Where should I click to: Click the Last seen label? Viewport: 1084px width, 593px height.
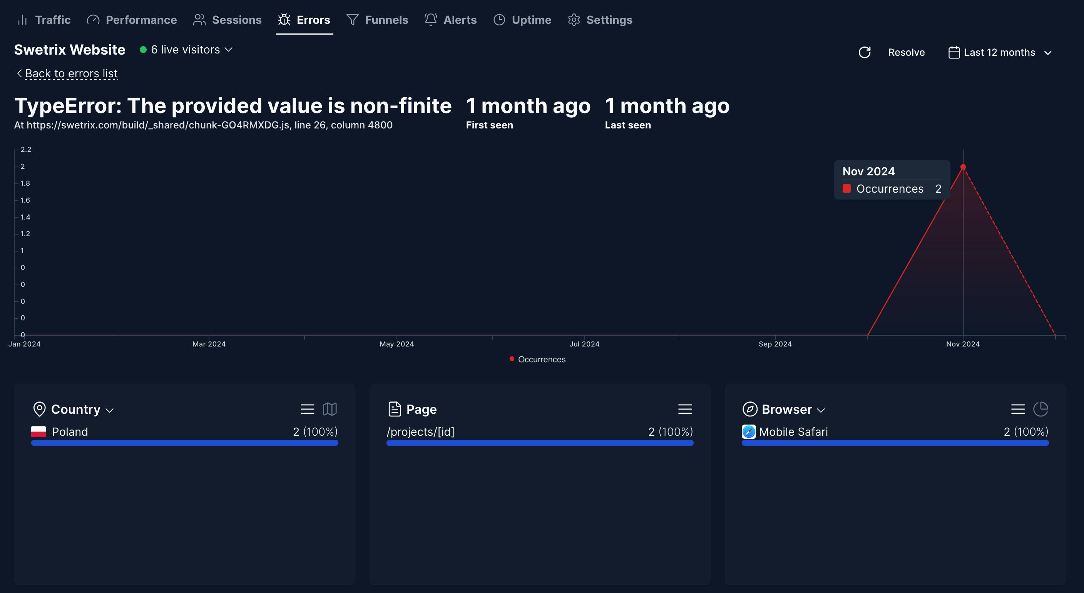tap(628, 125)
